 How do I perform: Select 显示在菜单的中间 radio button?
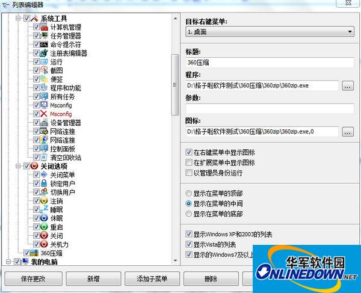pyautogui.click(x=188, y=203)
